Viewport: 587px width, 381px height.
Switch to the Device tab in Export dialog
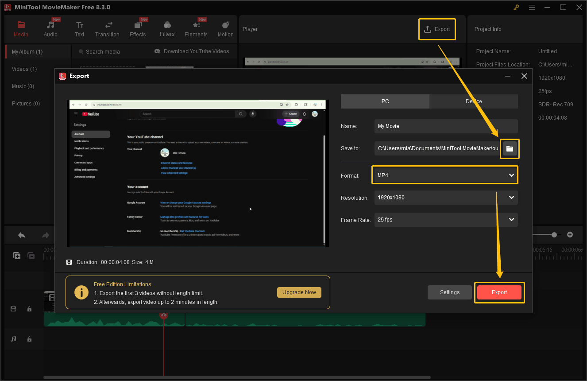[474, 101]
